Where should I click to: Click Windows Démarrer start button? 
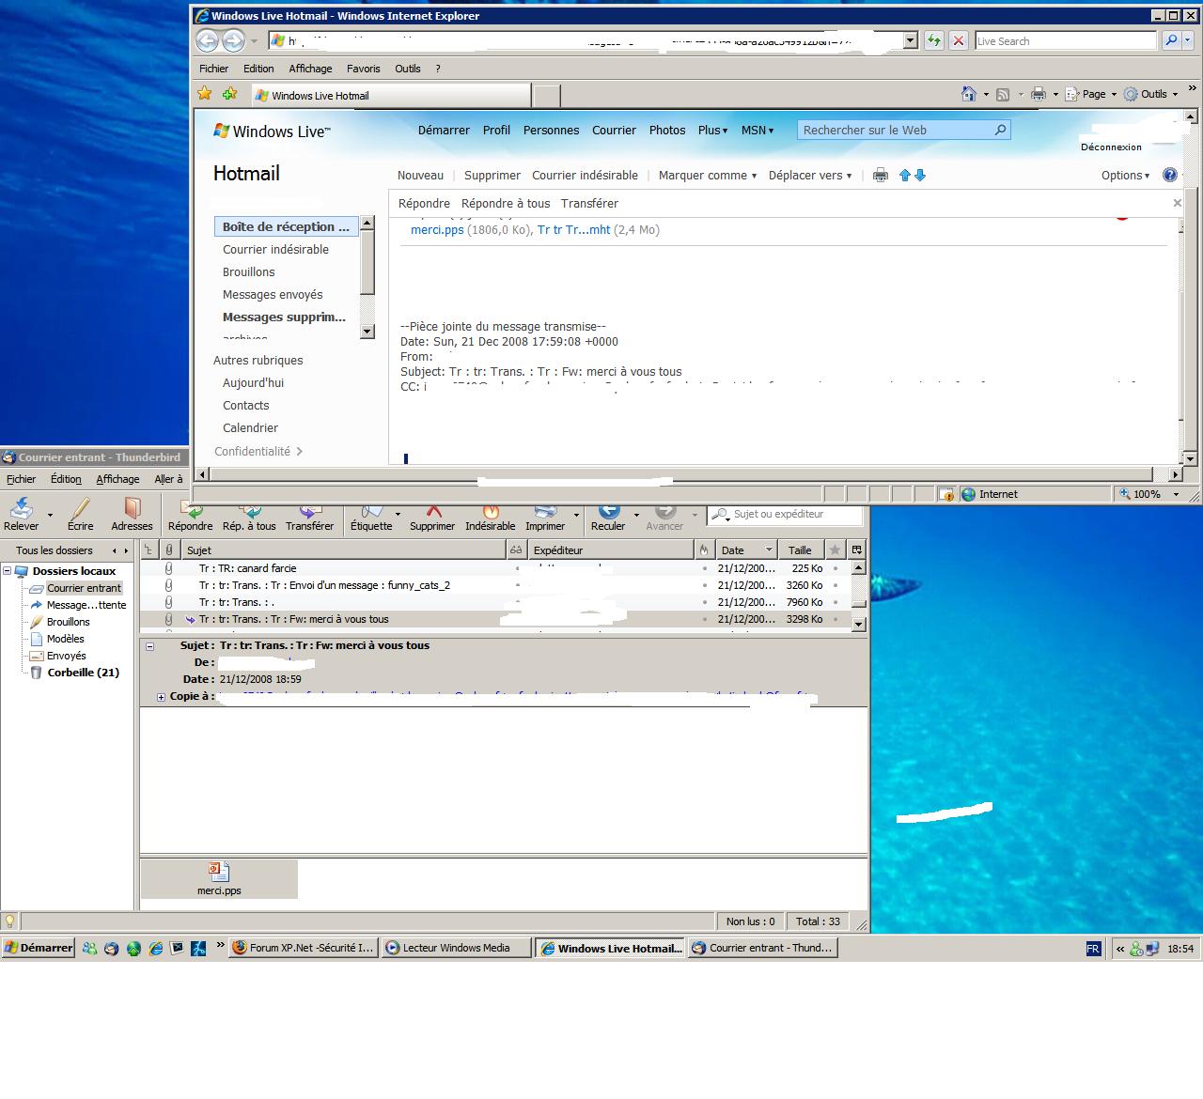click(x=39, y=948)
